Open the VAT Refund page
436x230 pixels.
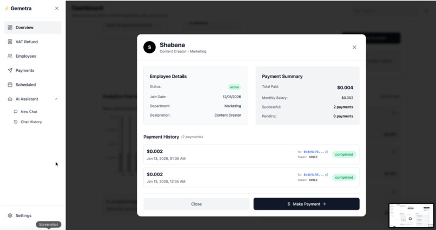point(33,42)
